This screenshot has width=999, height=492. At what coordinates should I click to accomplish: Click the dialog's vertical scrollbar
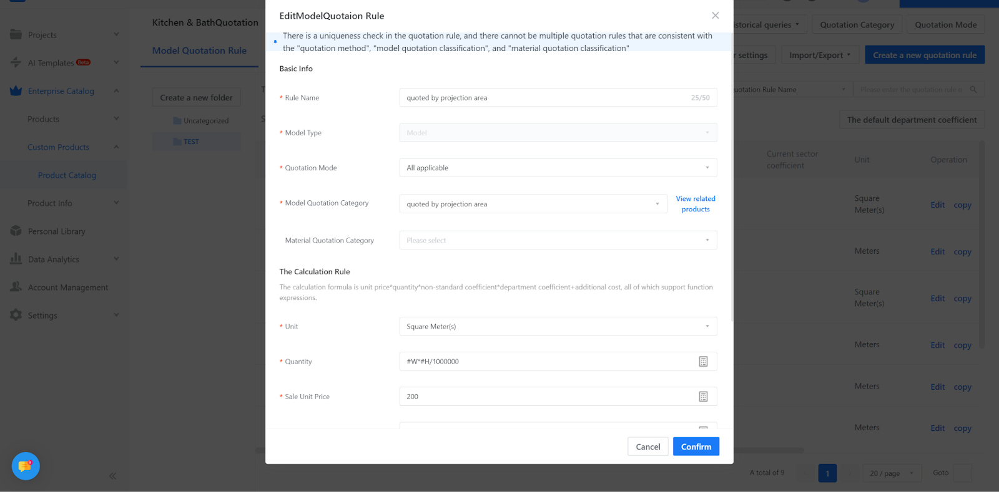click(731, 187)
